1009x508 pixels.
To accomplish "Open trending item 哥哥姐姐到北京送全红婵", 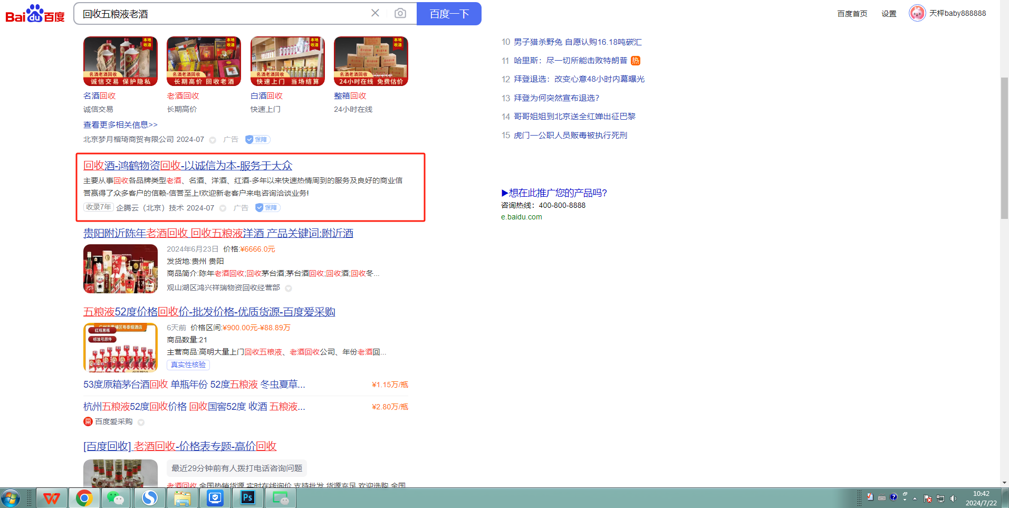I will click(x=574, y=117).
